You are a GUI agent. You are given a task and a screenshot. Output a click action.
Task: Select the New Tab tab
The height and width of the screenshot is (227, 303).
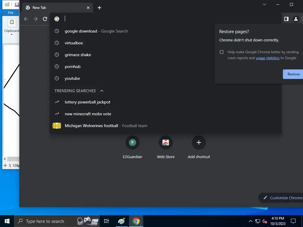pyautogui.click(x=57, y=8)
